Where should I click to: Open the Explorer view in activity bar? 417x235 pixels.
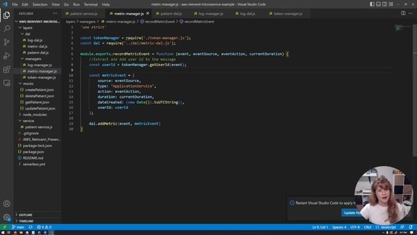tap(7, 15)
